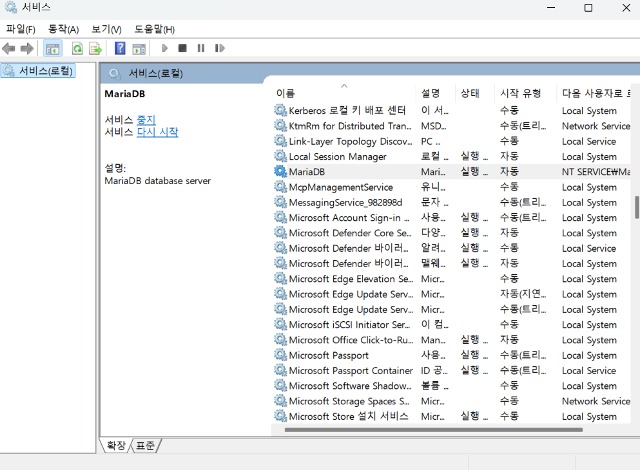Click the gear icon of Microsoft Software Shadow

(x=280, y=385)
